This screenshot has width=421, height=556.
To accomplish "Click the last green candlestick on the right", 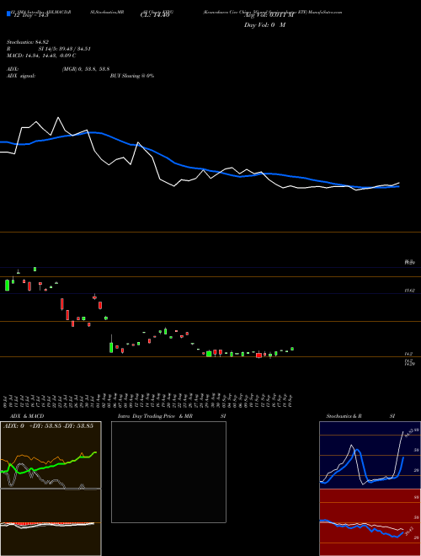I will pos(292,349).
